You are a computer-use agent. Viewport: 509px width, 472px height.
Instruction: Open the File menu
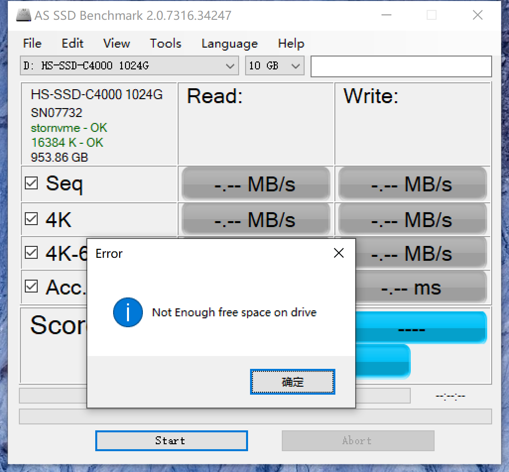(32, 44)
